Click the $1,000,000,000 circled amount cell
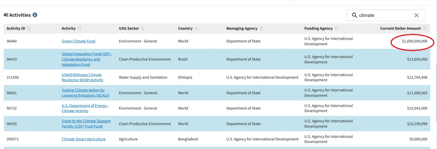Viewport: 437px width, 149px height. tap(414, 41)
